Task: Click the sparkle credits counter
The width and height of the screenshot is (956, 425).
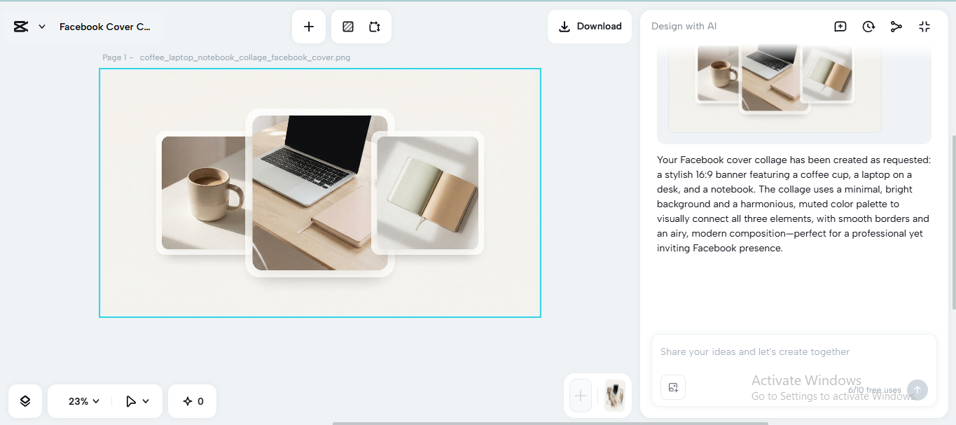Action: (x=193, y=401)
